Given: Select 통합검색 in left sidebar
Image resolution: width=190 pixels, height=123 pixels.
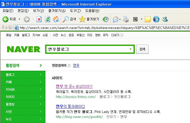Looking at the screenshot, I should pos(23,65).
